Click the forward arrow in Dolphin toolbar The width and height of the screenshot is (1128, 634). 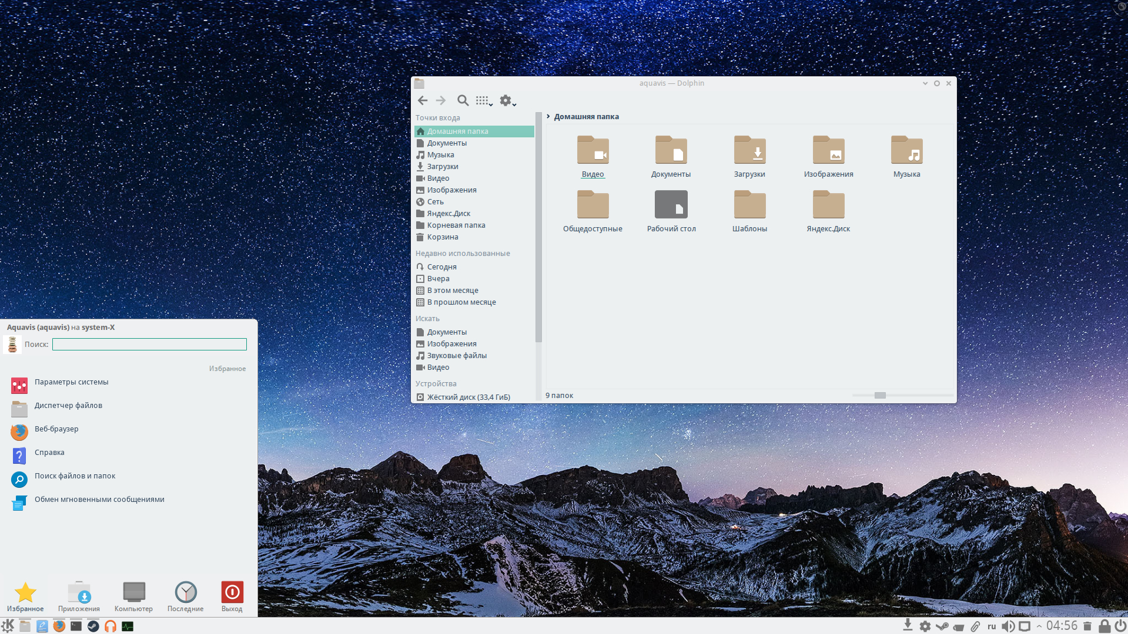[441, 100]
